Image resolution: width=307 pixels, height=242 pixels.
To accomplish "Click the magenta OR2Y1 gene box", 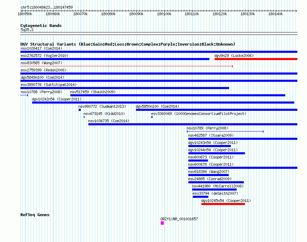I will pyautogui.click(x=162, y=223).
